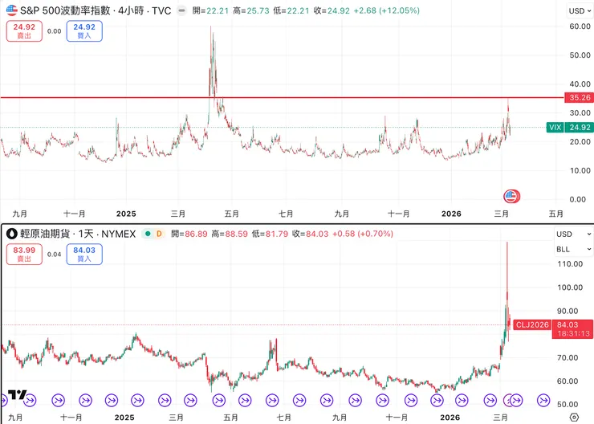Click the 低=22.21 low value
Screen dimensions: 594x424
pos(291,10)
